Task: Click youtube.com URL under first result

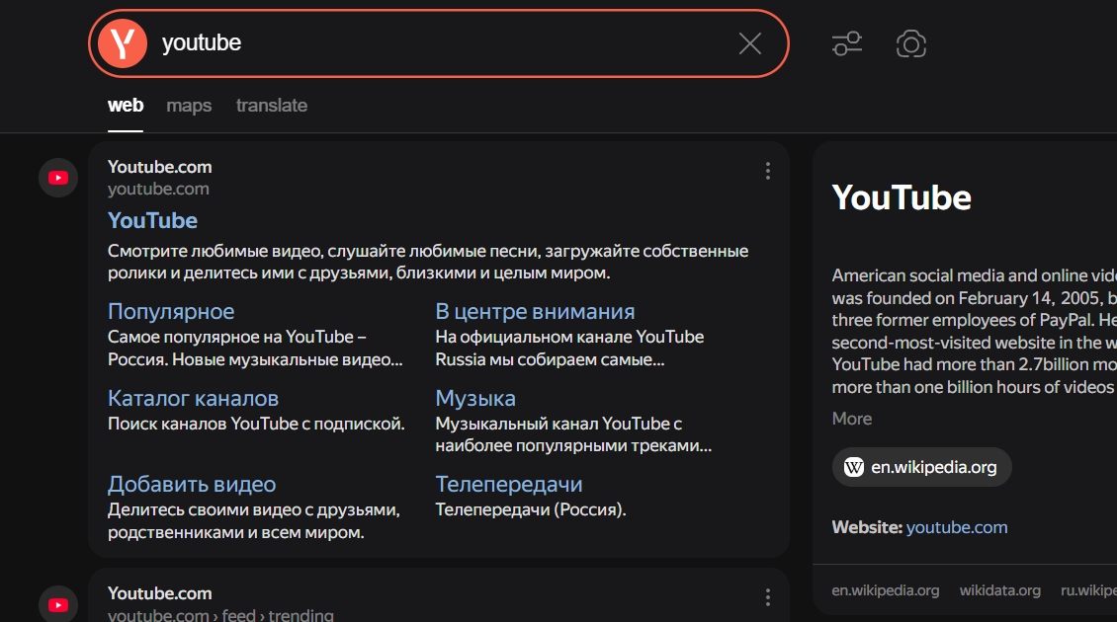Action: tap(158, 189)
